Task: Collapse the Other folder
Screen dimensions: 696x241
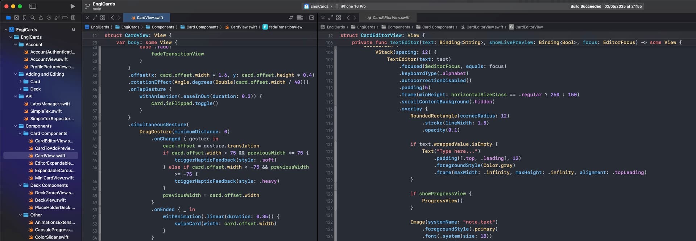Action: (20, 215)
